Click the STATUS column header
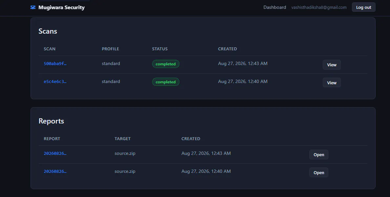Image resolution: width=390 pixels, height=197 pixels. 160,49
